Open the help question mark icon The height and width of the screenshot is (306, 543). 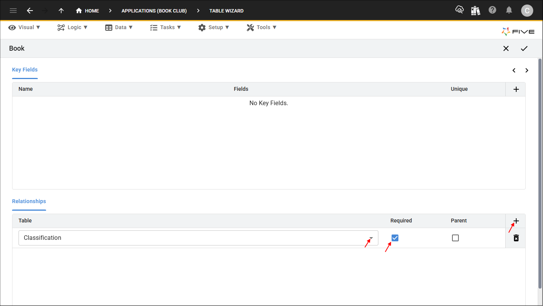pyautogui.click(x=492, y=10)
